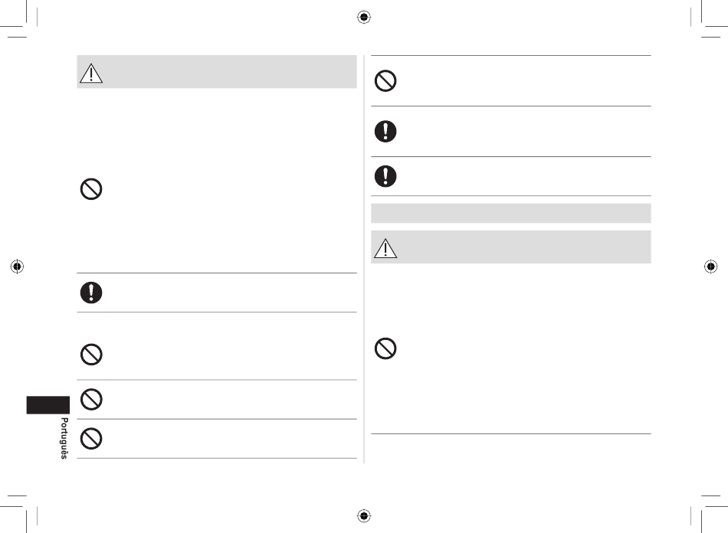Image resolution: width=728 pixels, height=533 pixels.
Task: Click the thin gray bar above the right warning header
Action: click(510, 214)
